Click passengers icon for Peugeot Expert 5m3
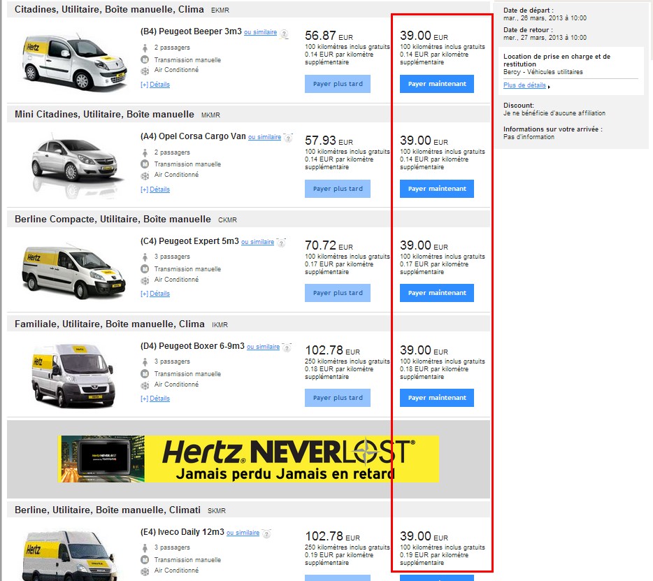Viewport: 653px width, 581px height. tap(145, 257)
